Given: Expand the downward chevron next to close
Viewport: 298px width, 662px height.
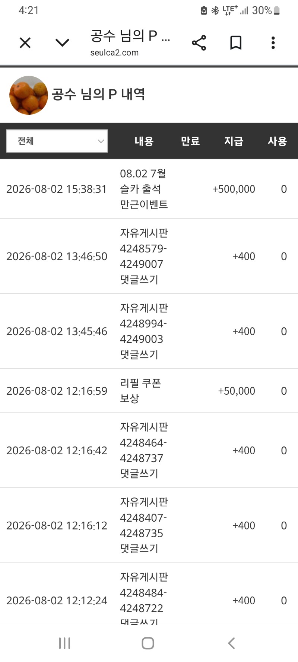Looking at the screenshot, I should 62,43.
